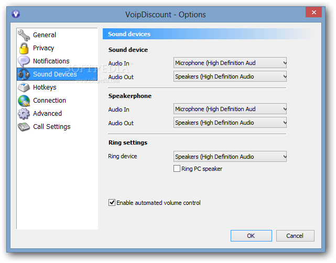Viewport: 336px width, 263px height.
Task: Click the Sound device section heading
Action: tap(128, 50)
